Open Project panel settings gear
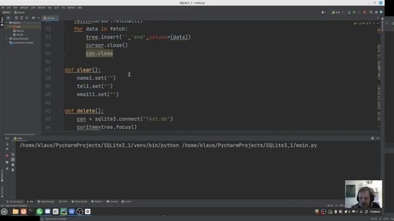This screenshot has height=221, width=394. pyautogui.click(x=33, y=18)
